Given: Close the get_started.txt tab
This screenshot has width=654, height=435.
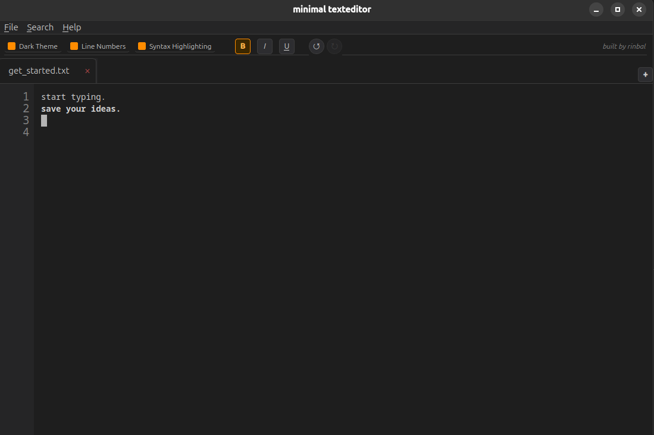Looking at the screenshot, I should [x=87, y=71].
